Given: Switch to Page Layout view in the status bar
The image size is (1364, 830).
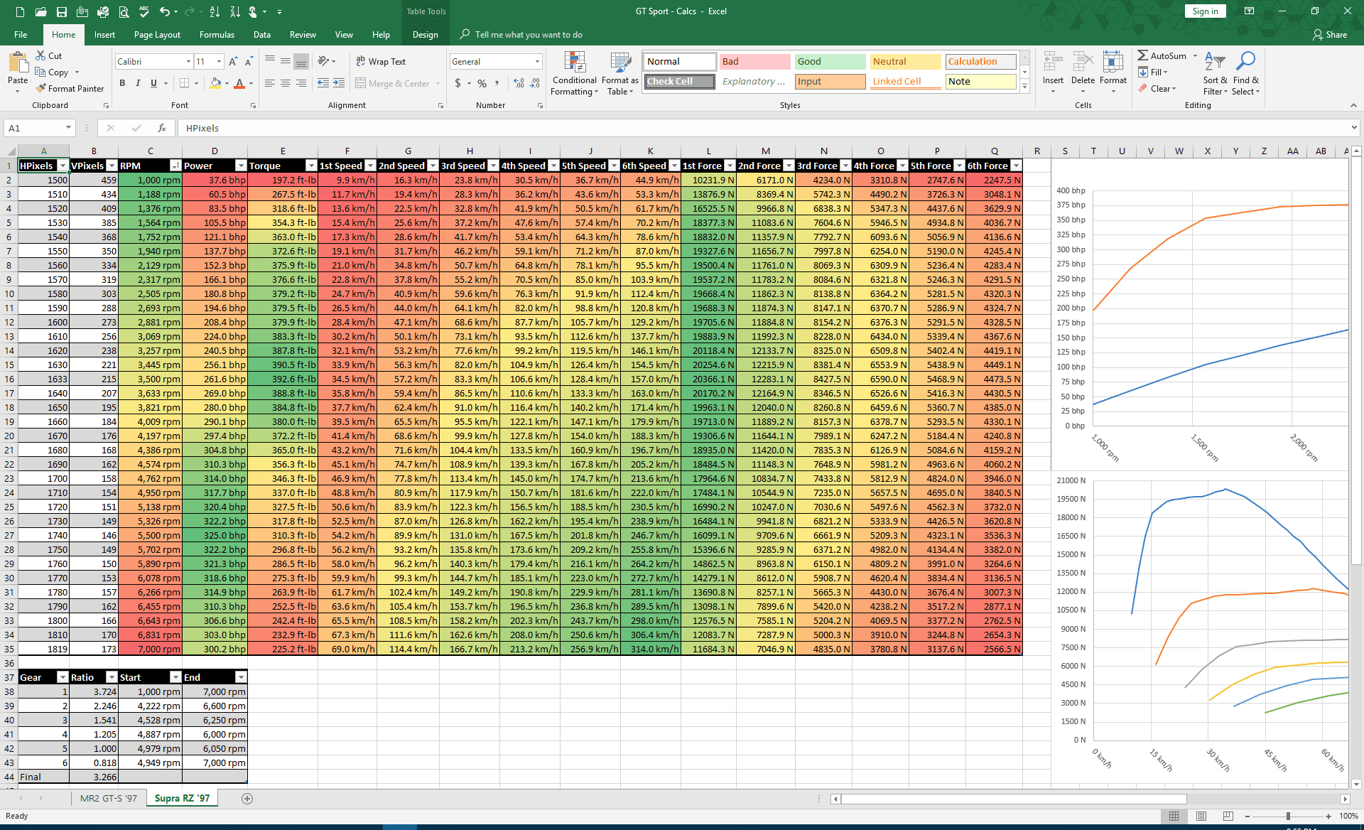Looking at the screenshot, I should 1201,816.
